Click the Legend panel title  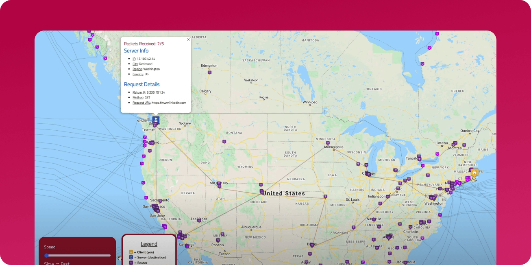click(149, 244)
